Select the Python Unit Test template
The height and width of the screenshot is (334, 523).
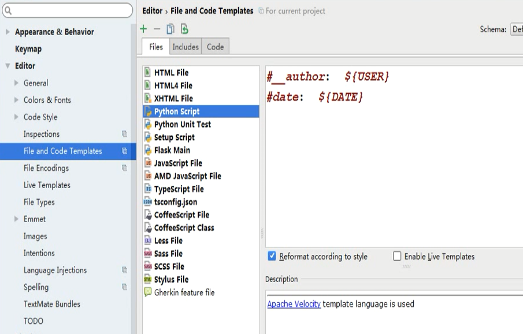pyautogui.click(x=182, y=125)
